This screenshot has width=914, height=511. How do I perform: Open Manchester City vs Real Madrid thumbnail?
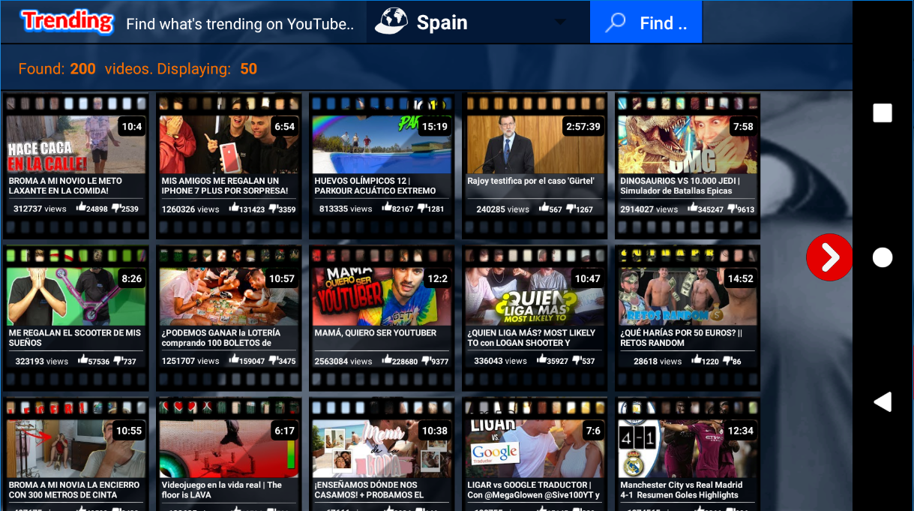[688, 449]
